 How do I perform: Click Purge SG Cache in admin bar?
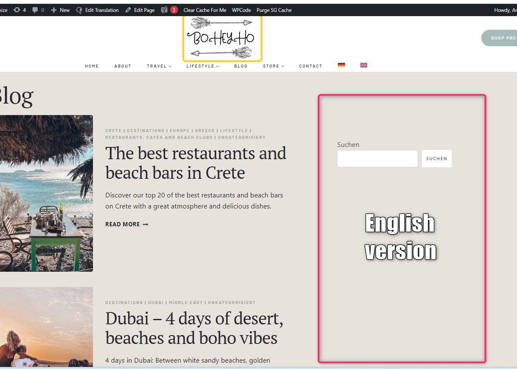pos(274,10)
